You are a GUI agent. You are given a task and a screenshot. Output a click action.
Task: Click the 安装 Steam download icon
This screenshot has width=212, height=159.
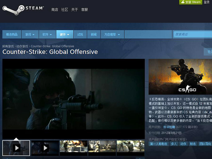point(183,2)
